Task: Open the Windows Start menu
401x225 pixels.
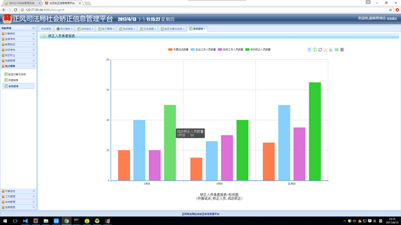Action: click(5, 221)
